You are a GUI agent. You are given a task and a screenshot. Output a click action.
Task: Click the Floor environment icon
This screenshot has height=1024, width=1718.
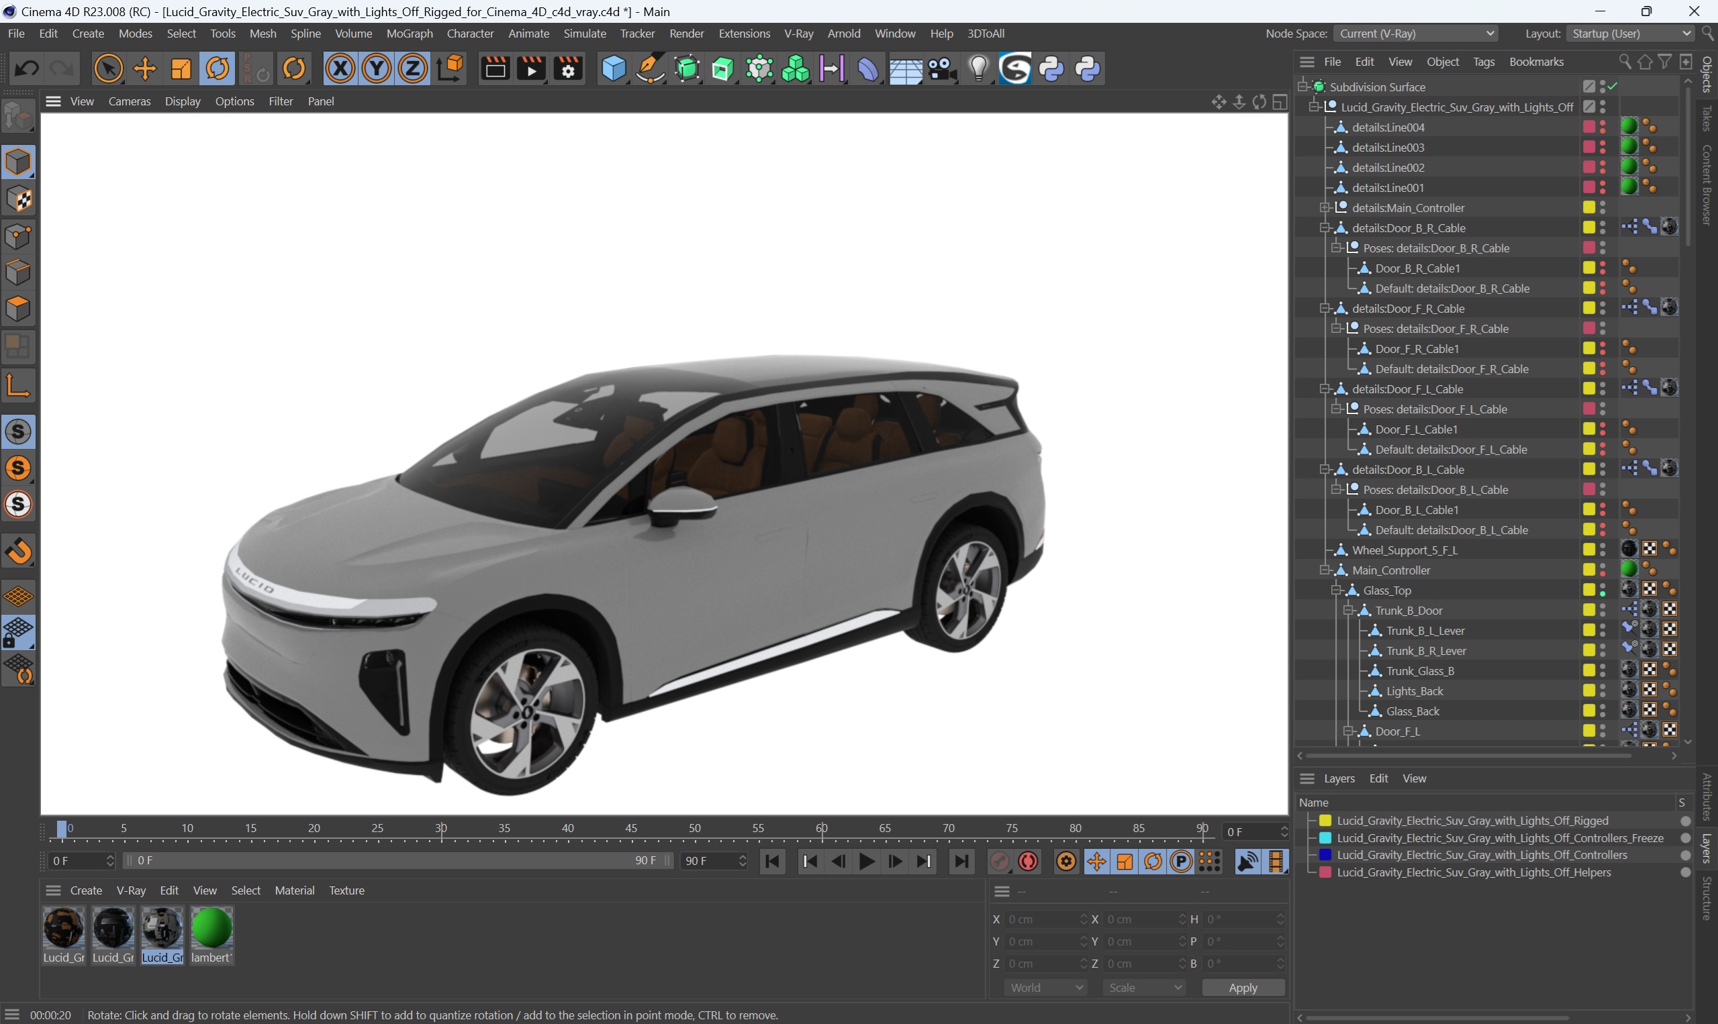[x=905, y=68]
